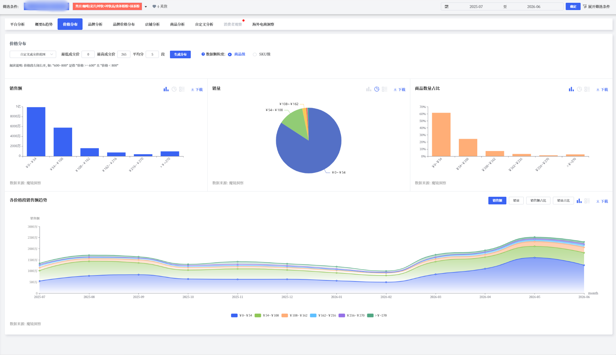Switch 商品数量占比 chart to pie view icon
The image size is (616, 355).
[579, 89]
